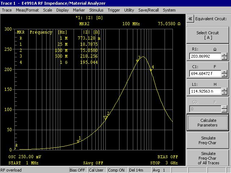Click the START 1 MHz readout
The height and width of the screenshot is (173, 231).
point(23,163)
